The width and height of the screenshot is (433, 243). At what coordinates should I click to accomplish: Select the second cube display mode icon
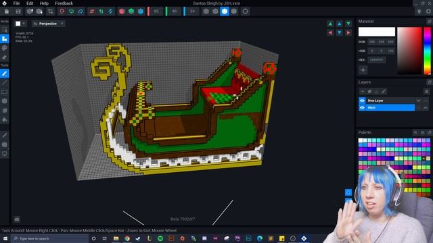point(215,11)
